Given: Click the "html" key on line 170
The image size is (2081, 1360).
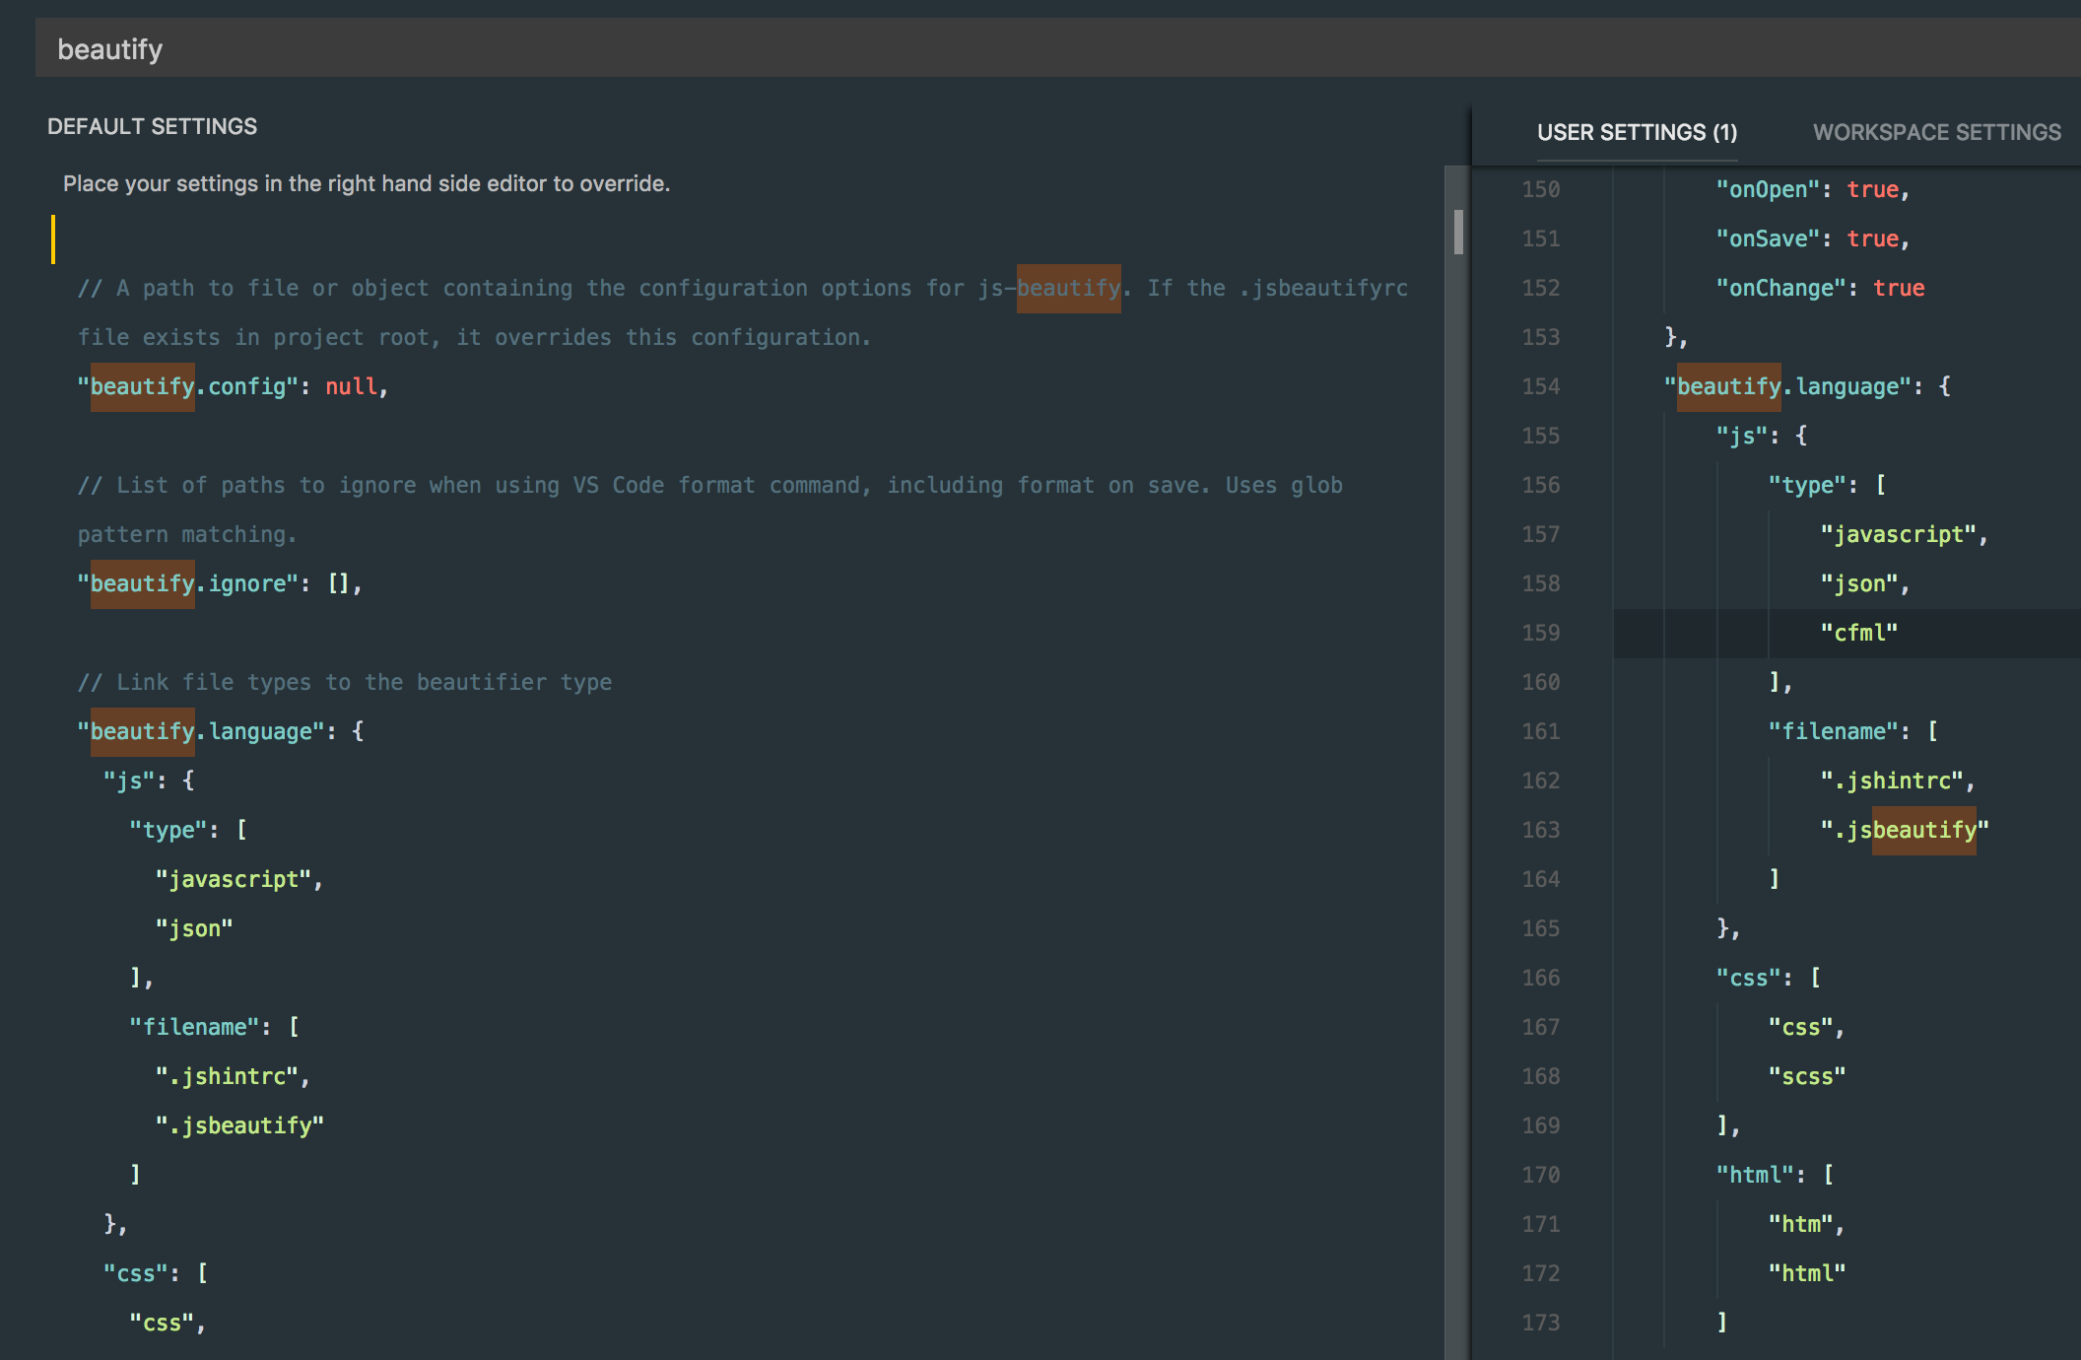Looking at the screenshot, I should pos(1754,1175).
